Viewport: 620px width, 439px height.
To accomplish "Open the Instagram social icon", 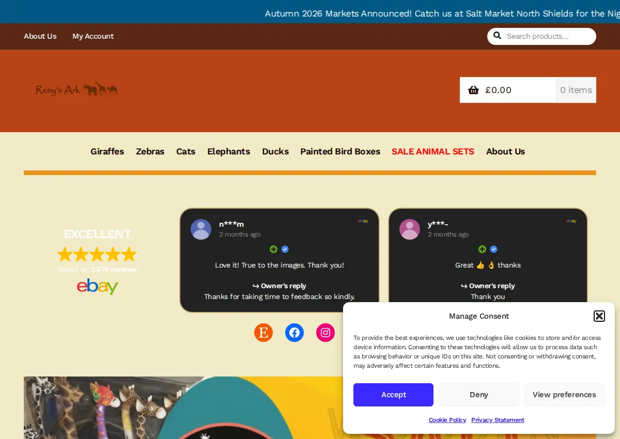I will [x=326, y=333].
